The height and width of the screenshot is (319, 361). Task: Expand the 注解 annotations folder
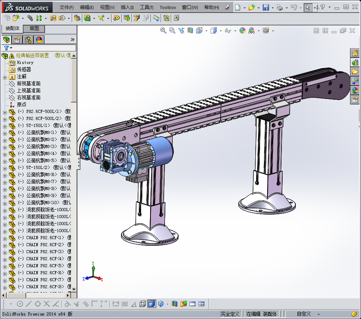[x=5, y=77]
